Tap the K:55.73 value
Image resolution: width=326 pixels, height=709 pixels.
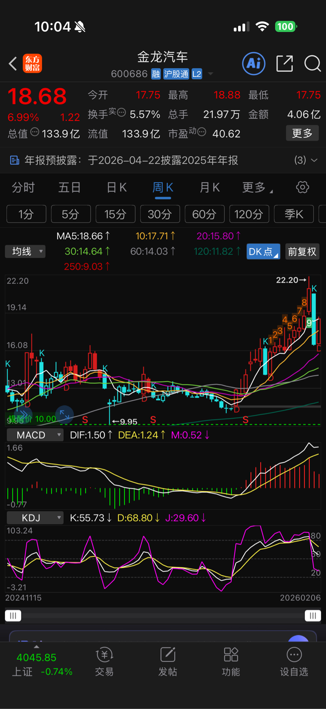pyautogui.click(x=91, y=518)
